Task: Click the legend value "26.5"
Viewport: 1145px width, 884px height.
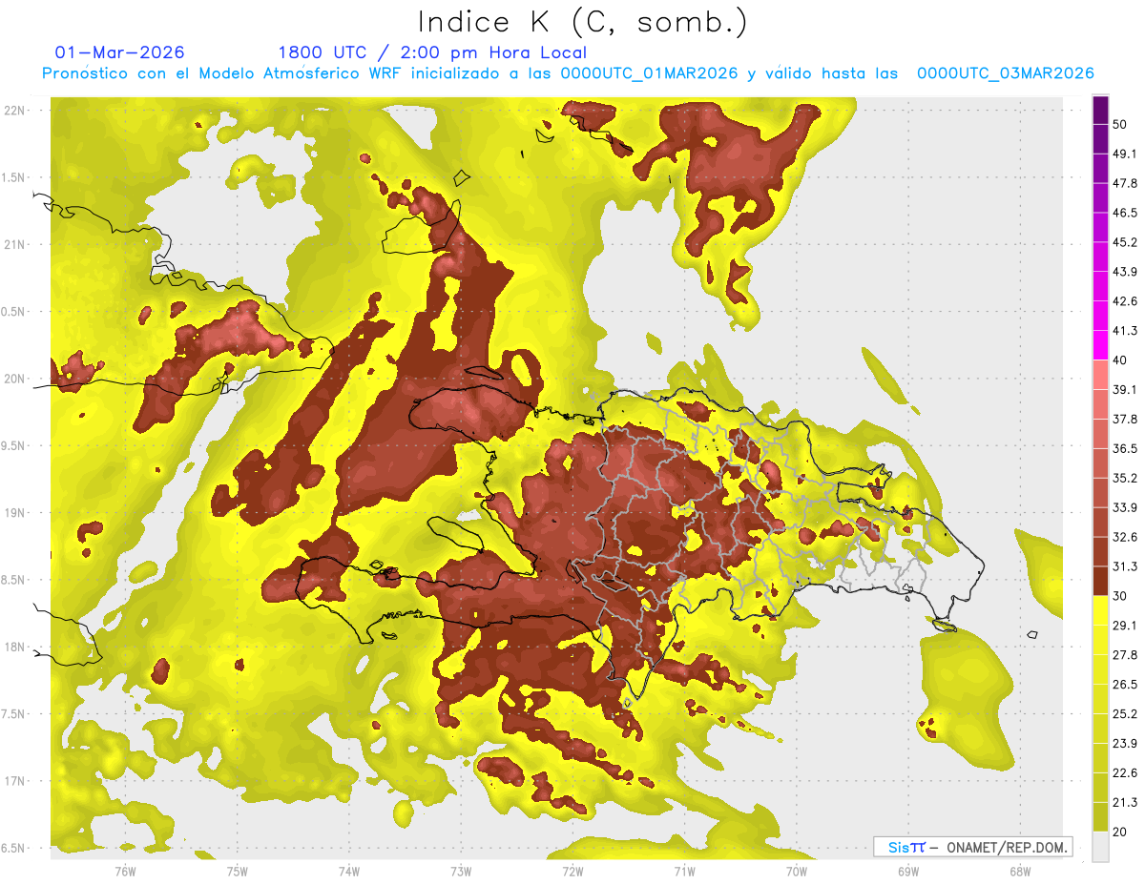Action: 1125,685
